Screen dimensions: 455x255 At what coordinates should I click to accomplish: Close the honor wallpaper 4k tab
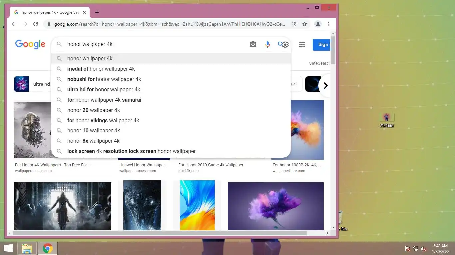(x=84, y=12)
